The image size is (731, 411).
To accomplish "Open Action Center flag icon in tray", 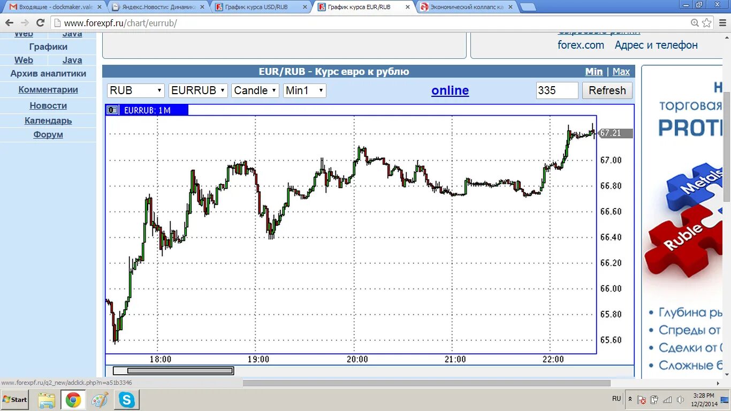I will tap(641, 400).
